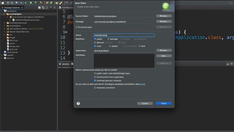This screenshot has width=234, height=132.
Task: Click the search magnifier at top right
Action: click(x=230, y=3)
